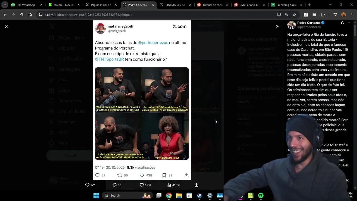This screenshot has height=201, width=357.
Task: Close the CINEMA 505 tab
Action: pyautogui.click(x=190, y=5)
